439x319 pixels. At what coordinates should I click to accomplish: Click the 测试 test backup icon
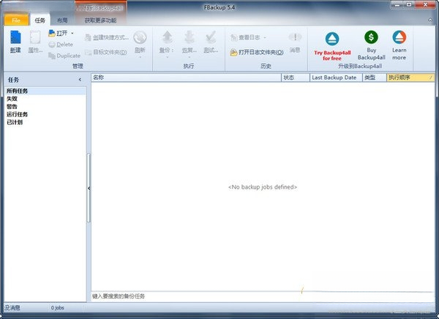211,37
